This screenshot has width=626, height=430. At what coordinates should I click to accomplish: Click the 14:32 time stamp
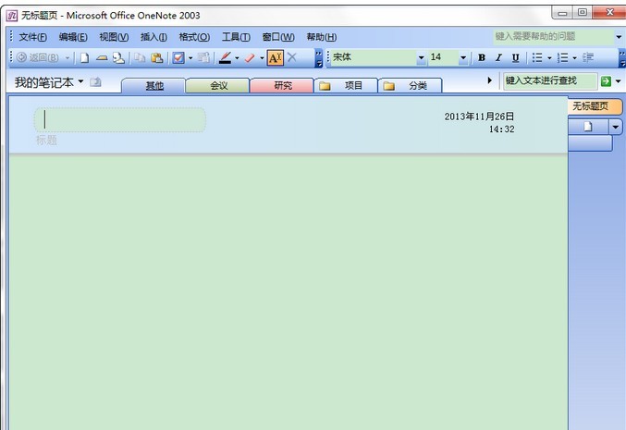[502, 129]
